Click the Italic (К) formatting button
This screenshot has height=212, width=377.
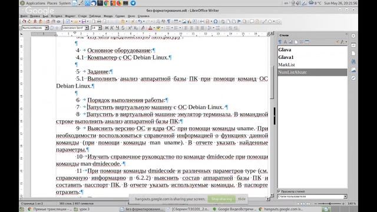pyautogui.click(x=112, y=28)
